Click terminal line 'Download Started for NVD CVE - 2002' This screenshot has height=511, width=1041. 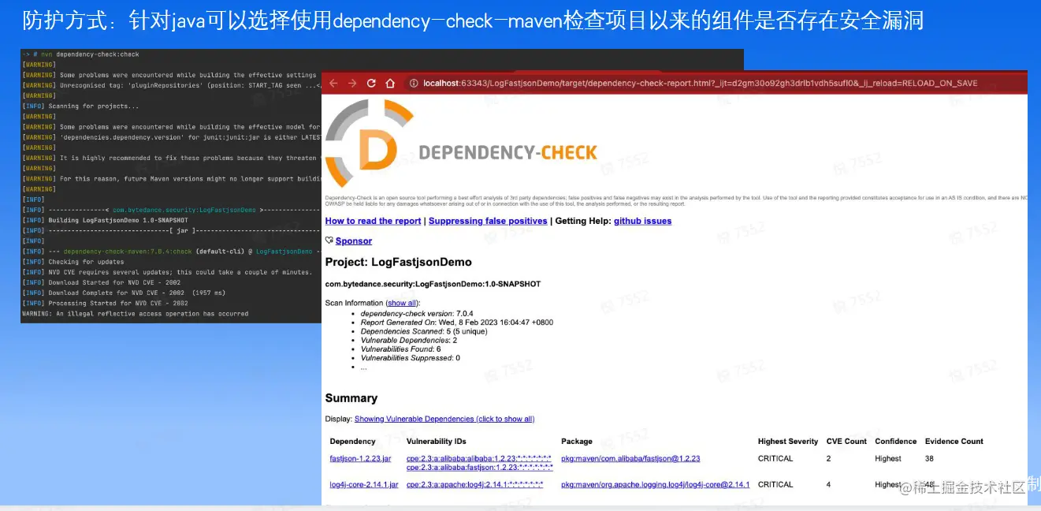pyautogui.click(x=115, y=282)
